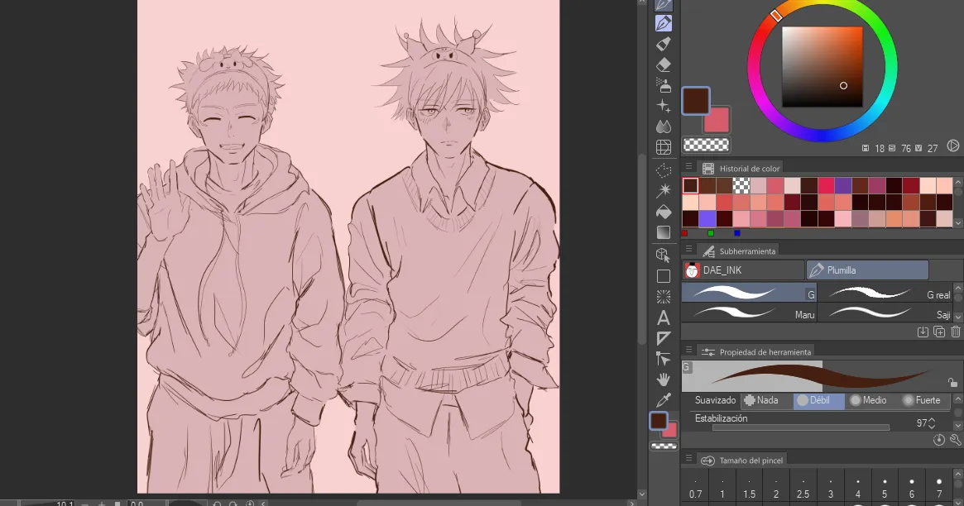Viewport: 964px width, 506px height.
Task: Open Tamaño del pincel panel menu
Action: click(x=688, y=459)
